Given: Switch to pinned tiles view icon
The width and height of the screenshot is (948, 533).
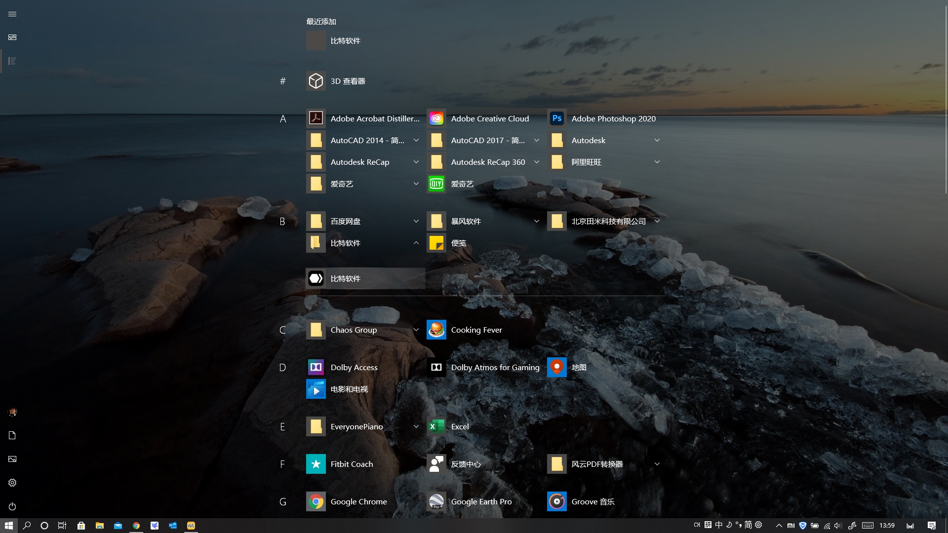Looking at the screenshot, I should (x=12, y=38).
